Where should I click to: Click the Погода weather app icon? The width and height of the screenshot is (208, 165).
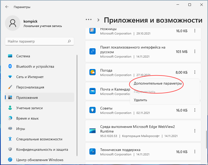(93, 72)
